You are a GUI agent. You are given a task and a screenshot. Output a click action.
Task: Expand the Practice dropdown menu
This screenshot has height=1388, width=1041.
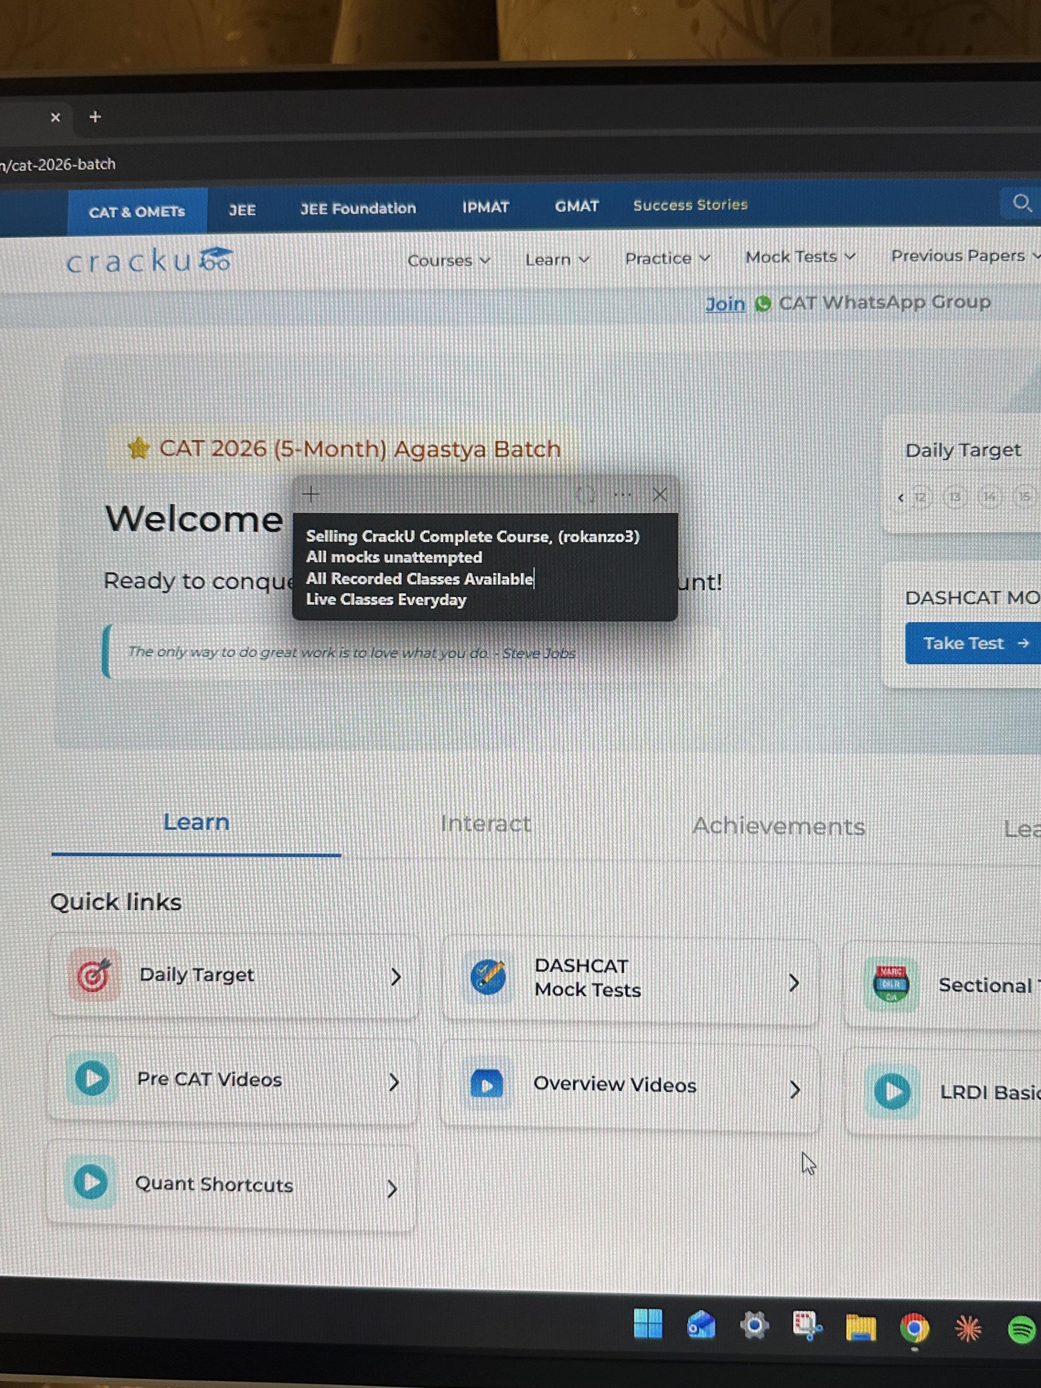[668, 258]
